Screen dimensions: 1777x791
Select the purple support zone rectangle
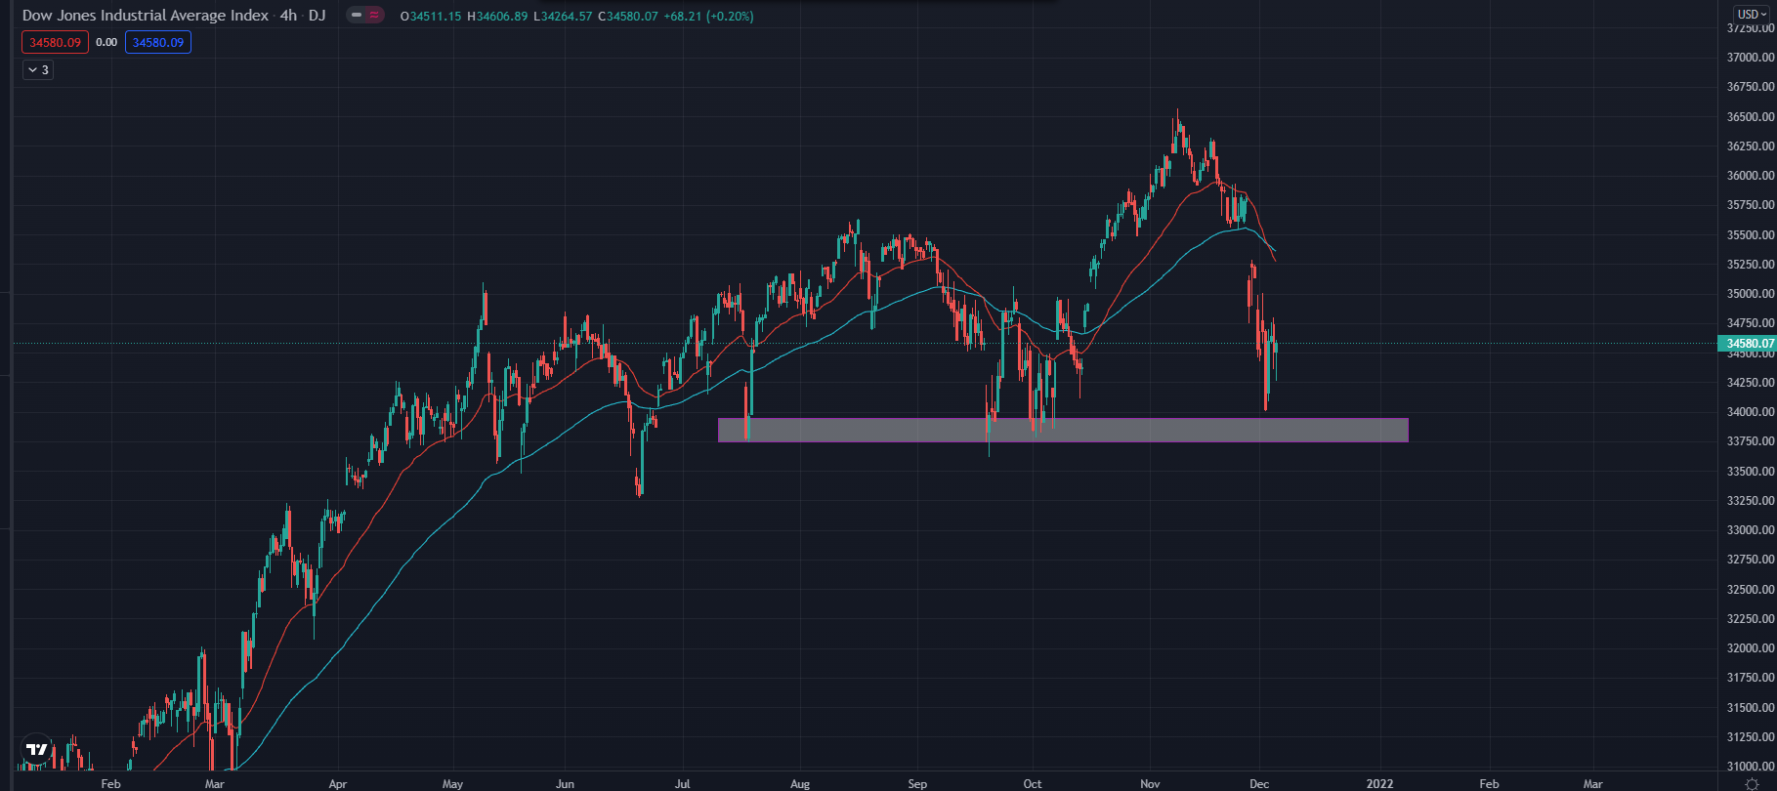(1063, 430)
